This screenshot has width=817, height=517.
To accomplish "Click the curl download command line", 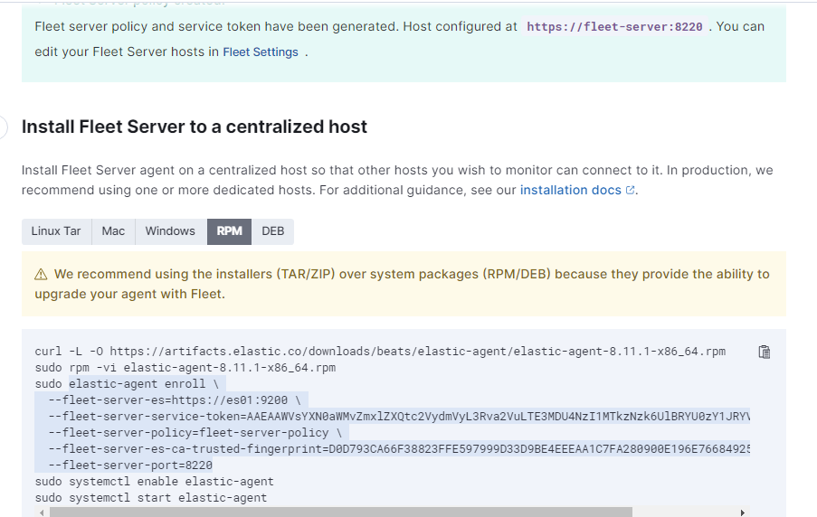I will [x=380, y=352].
